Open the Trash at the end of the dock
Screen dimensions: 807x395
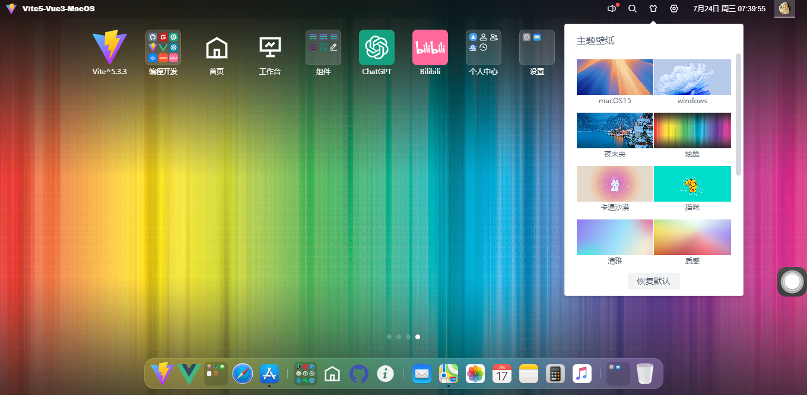644,374
